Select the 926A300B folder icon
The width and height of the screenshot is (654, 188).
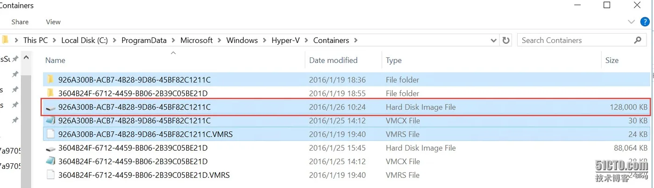[x=50, y=80]
